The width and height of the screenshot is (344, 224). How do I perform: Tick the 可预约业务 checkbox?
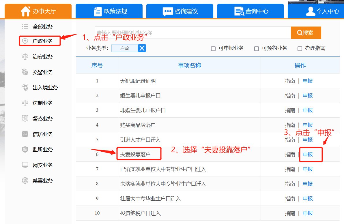[256, 49]
